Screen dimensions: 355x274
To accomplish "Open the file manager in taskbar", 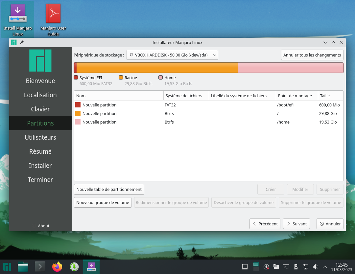I will [23, 267].
